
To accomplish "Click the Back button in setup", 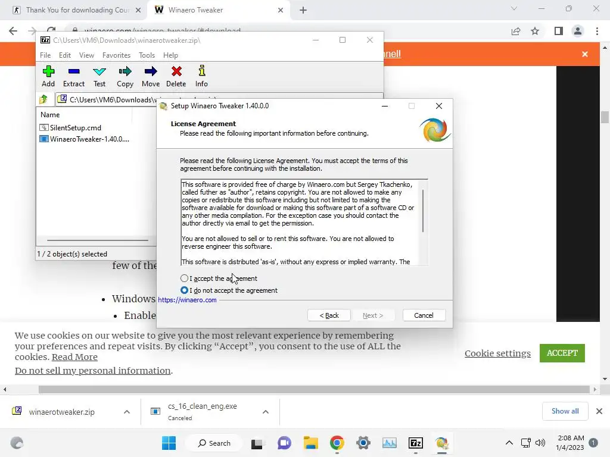I will (329, 315).
